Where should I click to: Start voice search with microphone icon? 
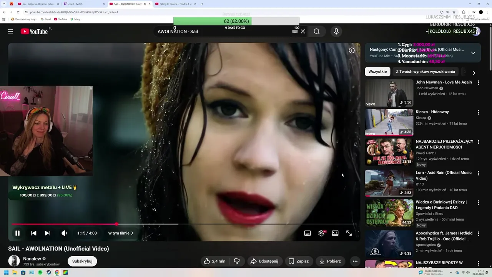336,32
